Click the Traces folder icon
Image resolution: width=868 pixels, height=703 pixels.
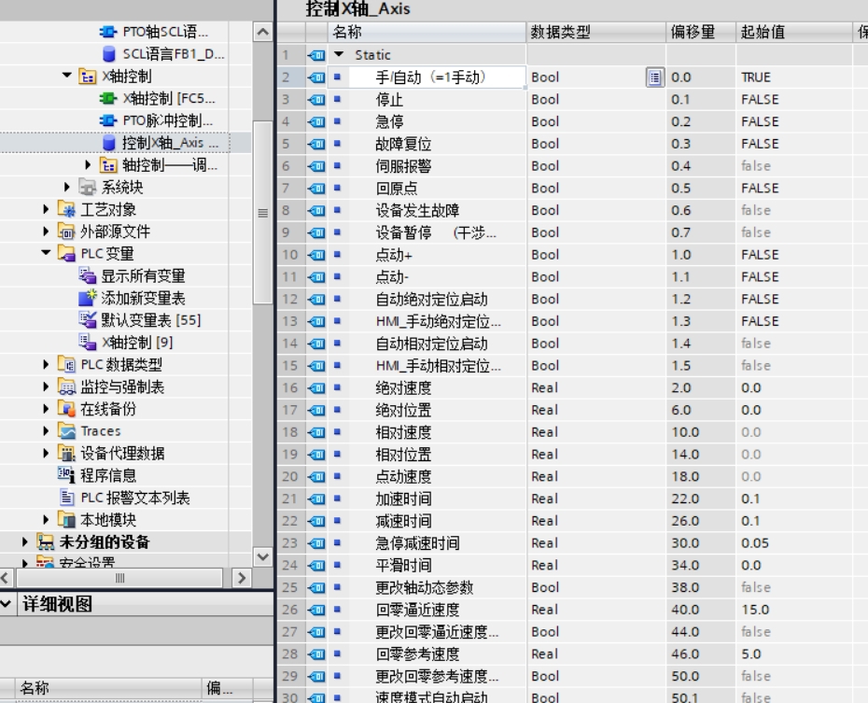click(66, 430)
